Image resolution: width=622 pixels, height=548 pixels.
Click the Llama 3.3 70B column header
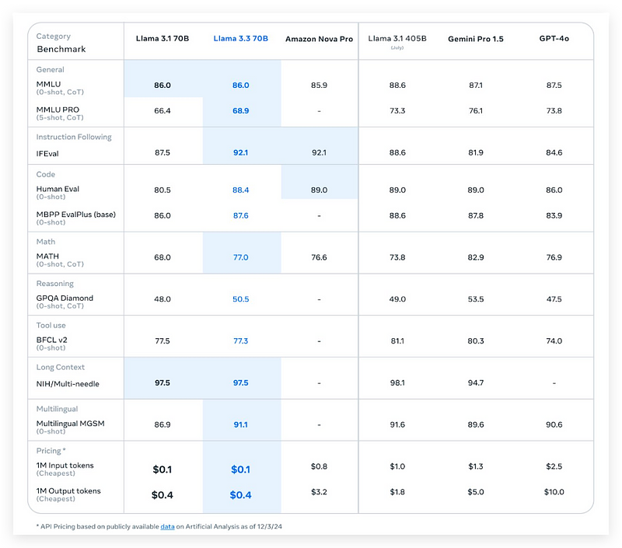pyautogui.click(x=241, y=37)
